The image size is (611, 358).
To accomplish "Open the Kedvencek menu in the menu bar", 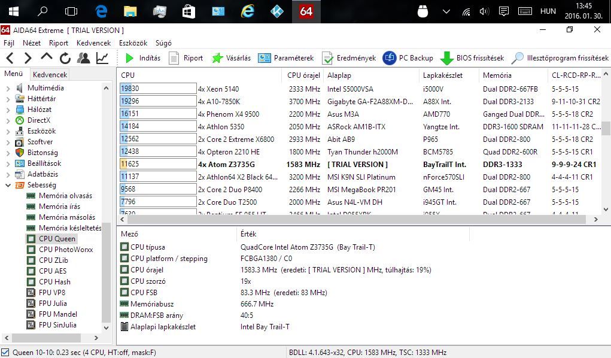I will (x=93, y=43).
